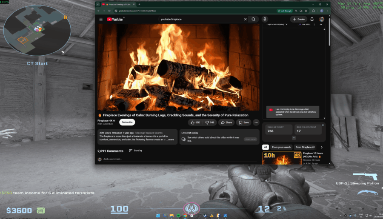The height and width of the screenshot is (219, 383).
Task: Open the three-dot more actions under video
Action: (256, 122)
